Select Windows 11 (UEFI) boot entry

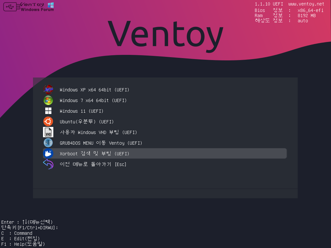point(165,111)
